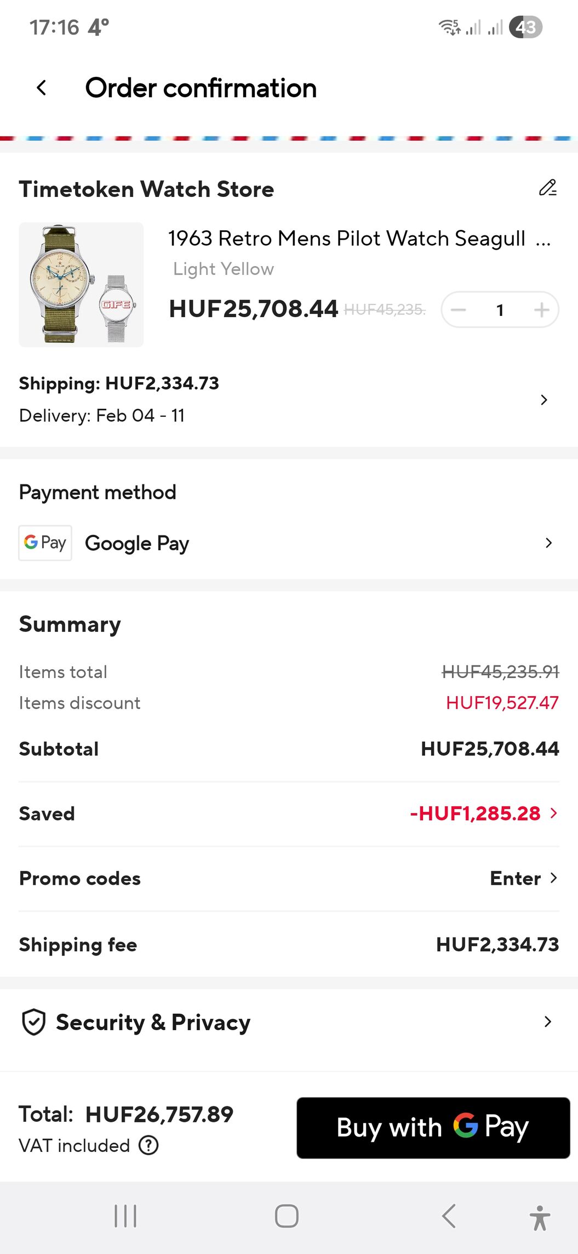The width and height of the screenshot is (578, 1254).
Task: Tap the system back navigation button
Action: (449, 1216)
